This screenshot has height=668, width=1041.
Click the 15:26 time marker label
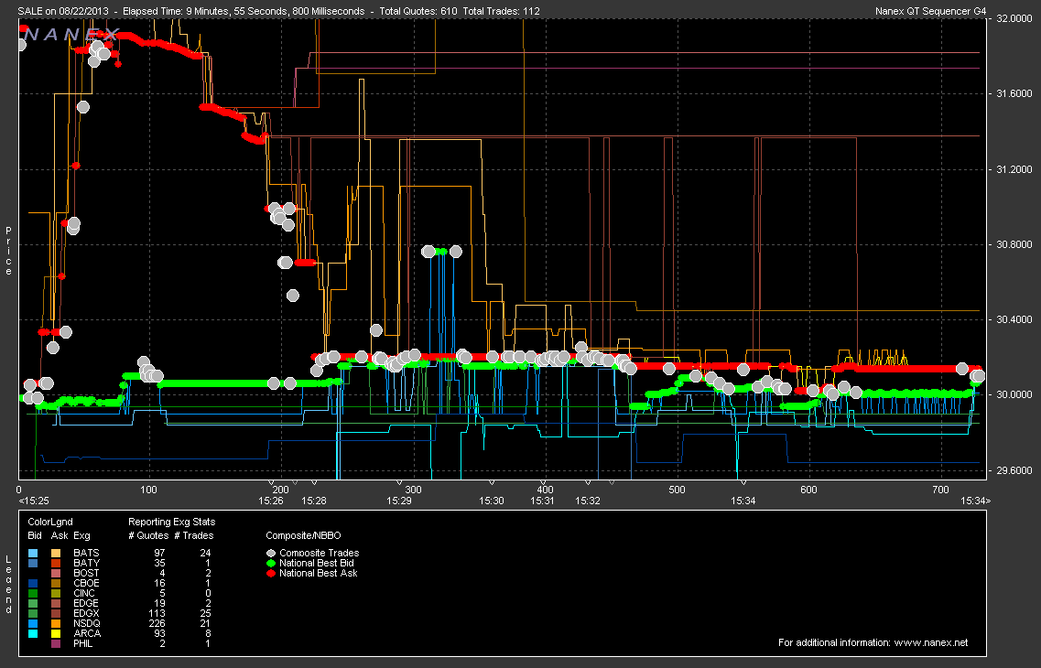pyautogui.click(x=271, y=501)
